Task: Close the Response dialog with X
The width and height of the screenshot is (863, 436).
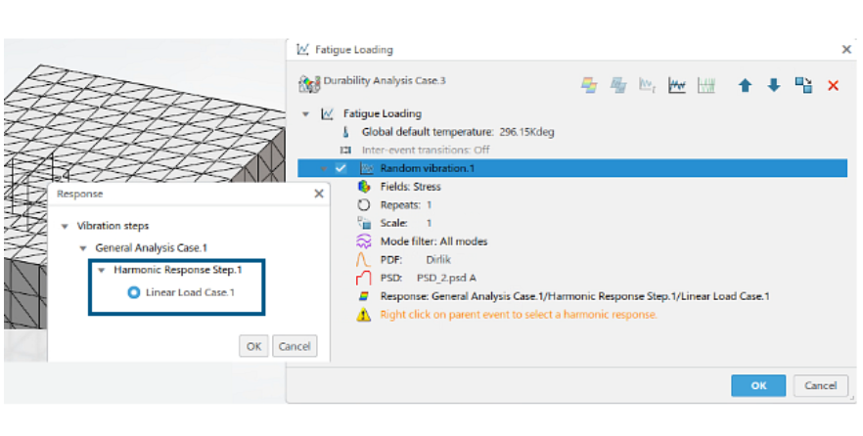Action: pos(318,194)
